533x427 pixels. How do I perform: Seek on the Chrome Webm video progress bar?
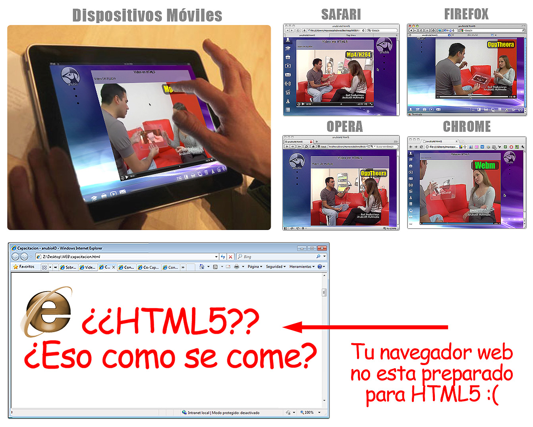point(458,223)
